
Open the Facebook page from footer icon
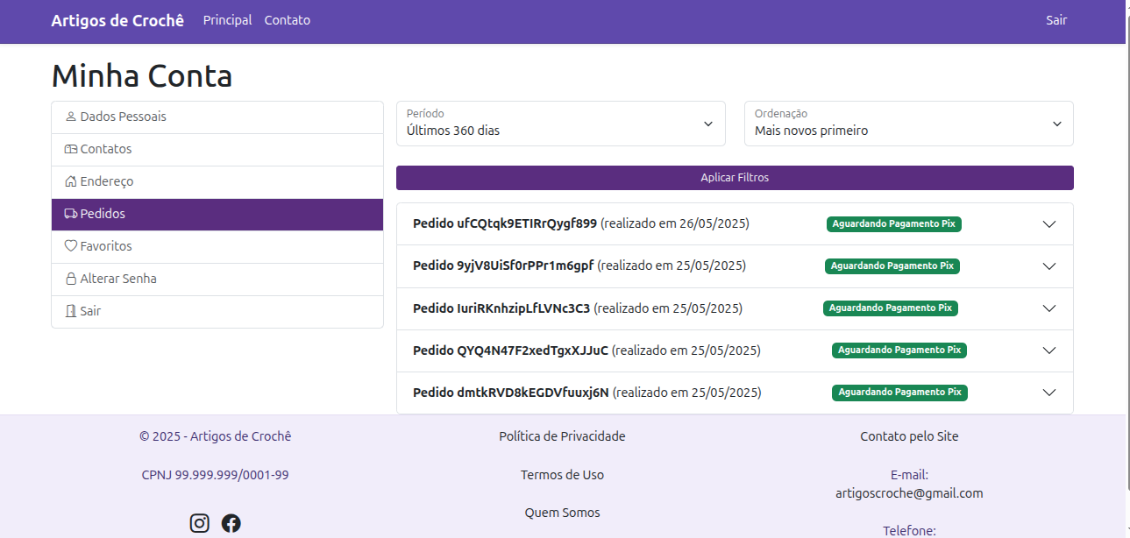point(231,523)
